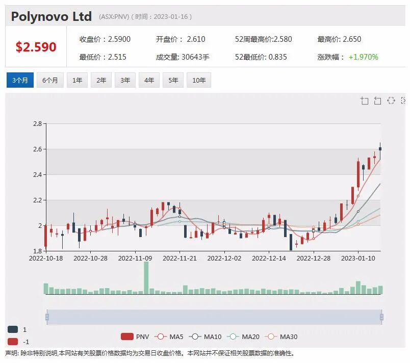Screen dimensions: 410x363
Task: View the 10年 history tab
Action: point(199,80)
